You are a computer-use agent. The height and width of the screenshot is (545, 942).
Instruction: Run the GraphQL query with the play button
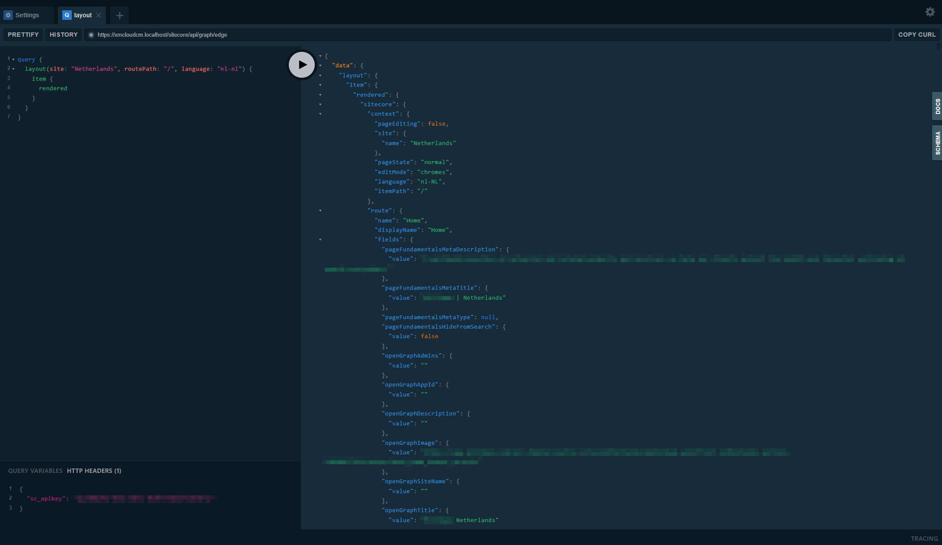coord(302,65)
